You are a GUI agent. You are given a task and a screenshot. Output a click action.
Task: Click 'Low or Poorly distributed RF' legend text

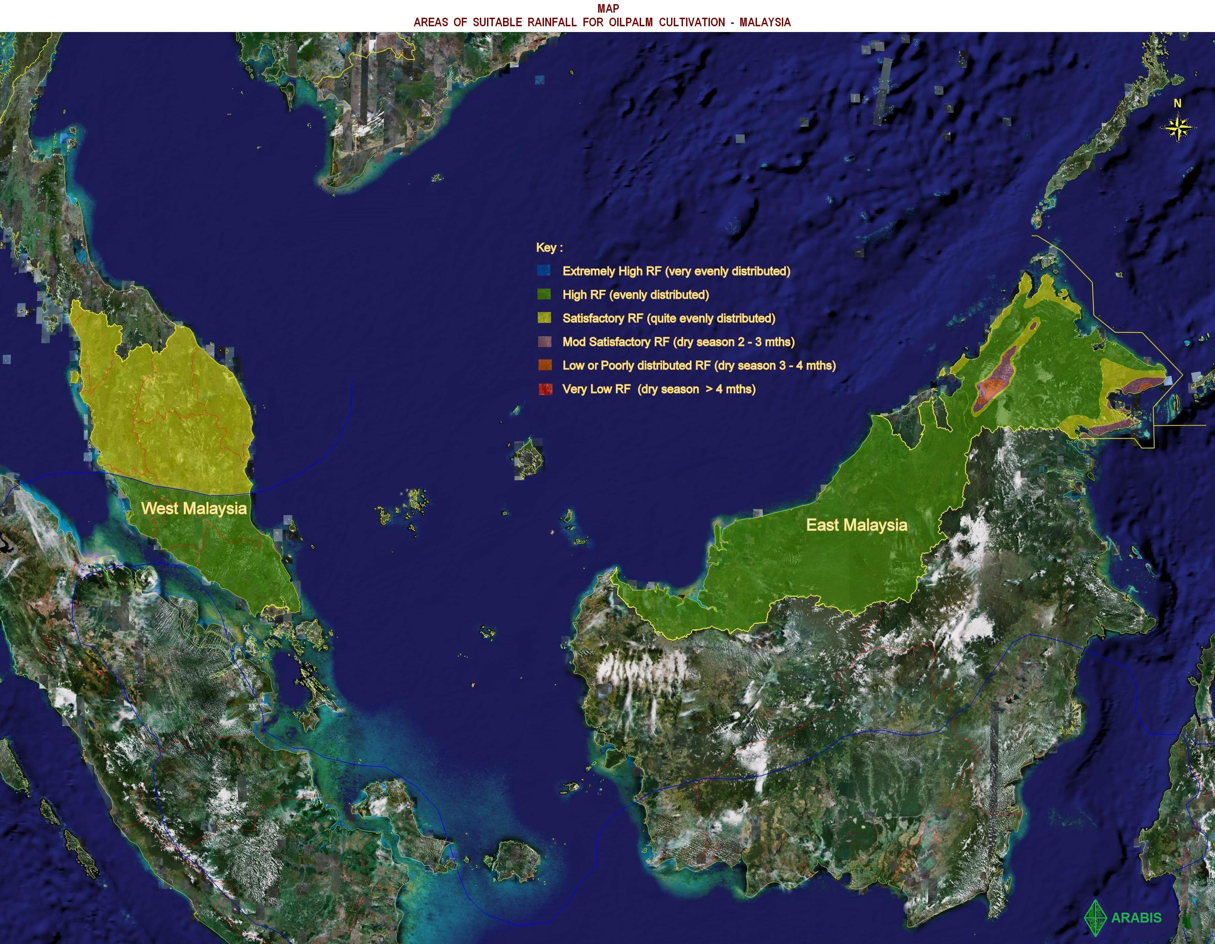[x=699, y=365]
